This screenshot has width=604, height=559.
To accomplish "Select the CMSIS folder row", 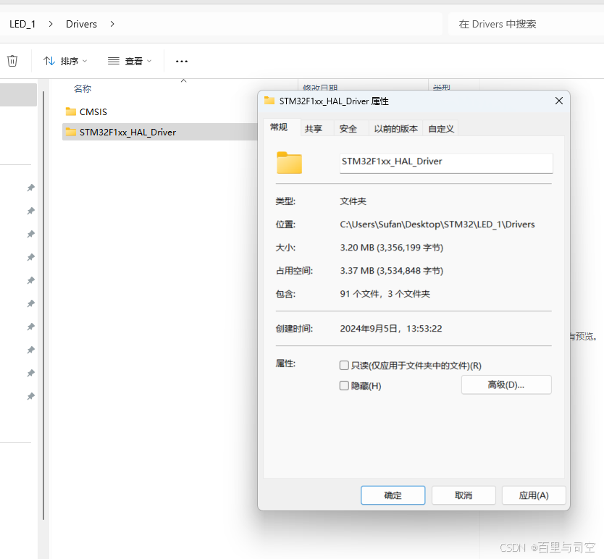I will click(x=160, y=112).
